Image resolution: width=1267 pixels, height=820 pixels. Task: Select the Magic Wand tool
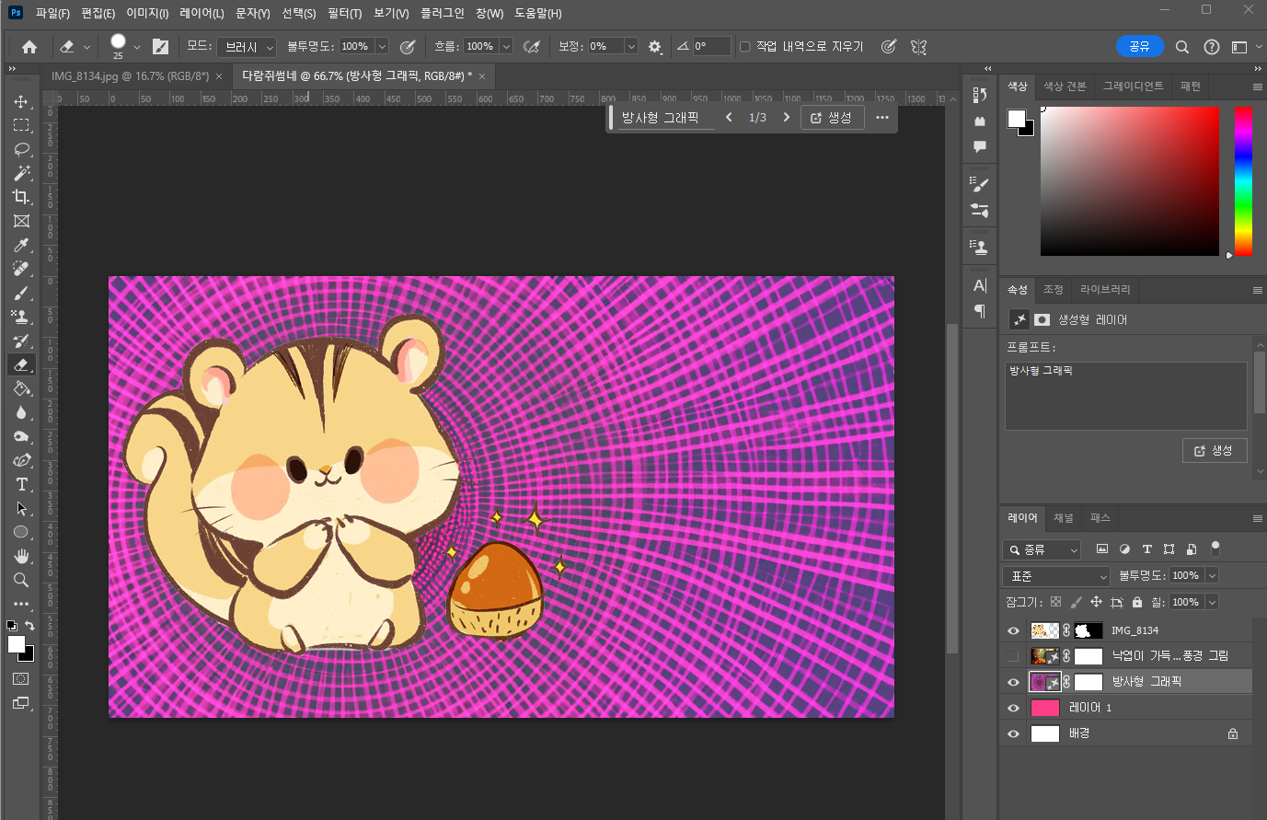tap(21, 173)
